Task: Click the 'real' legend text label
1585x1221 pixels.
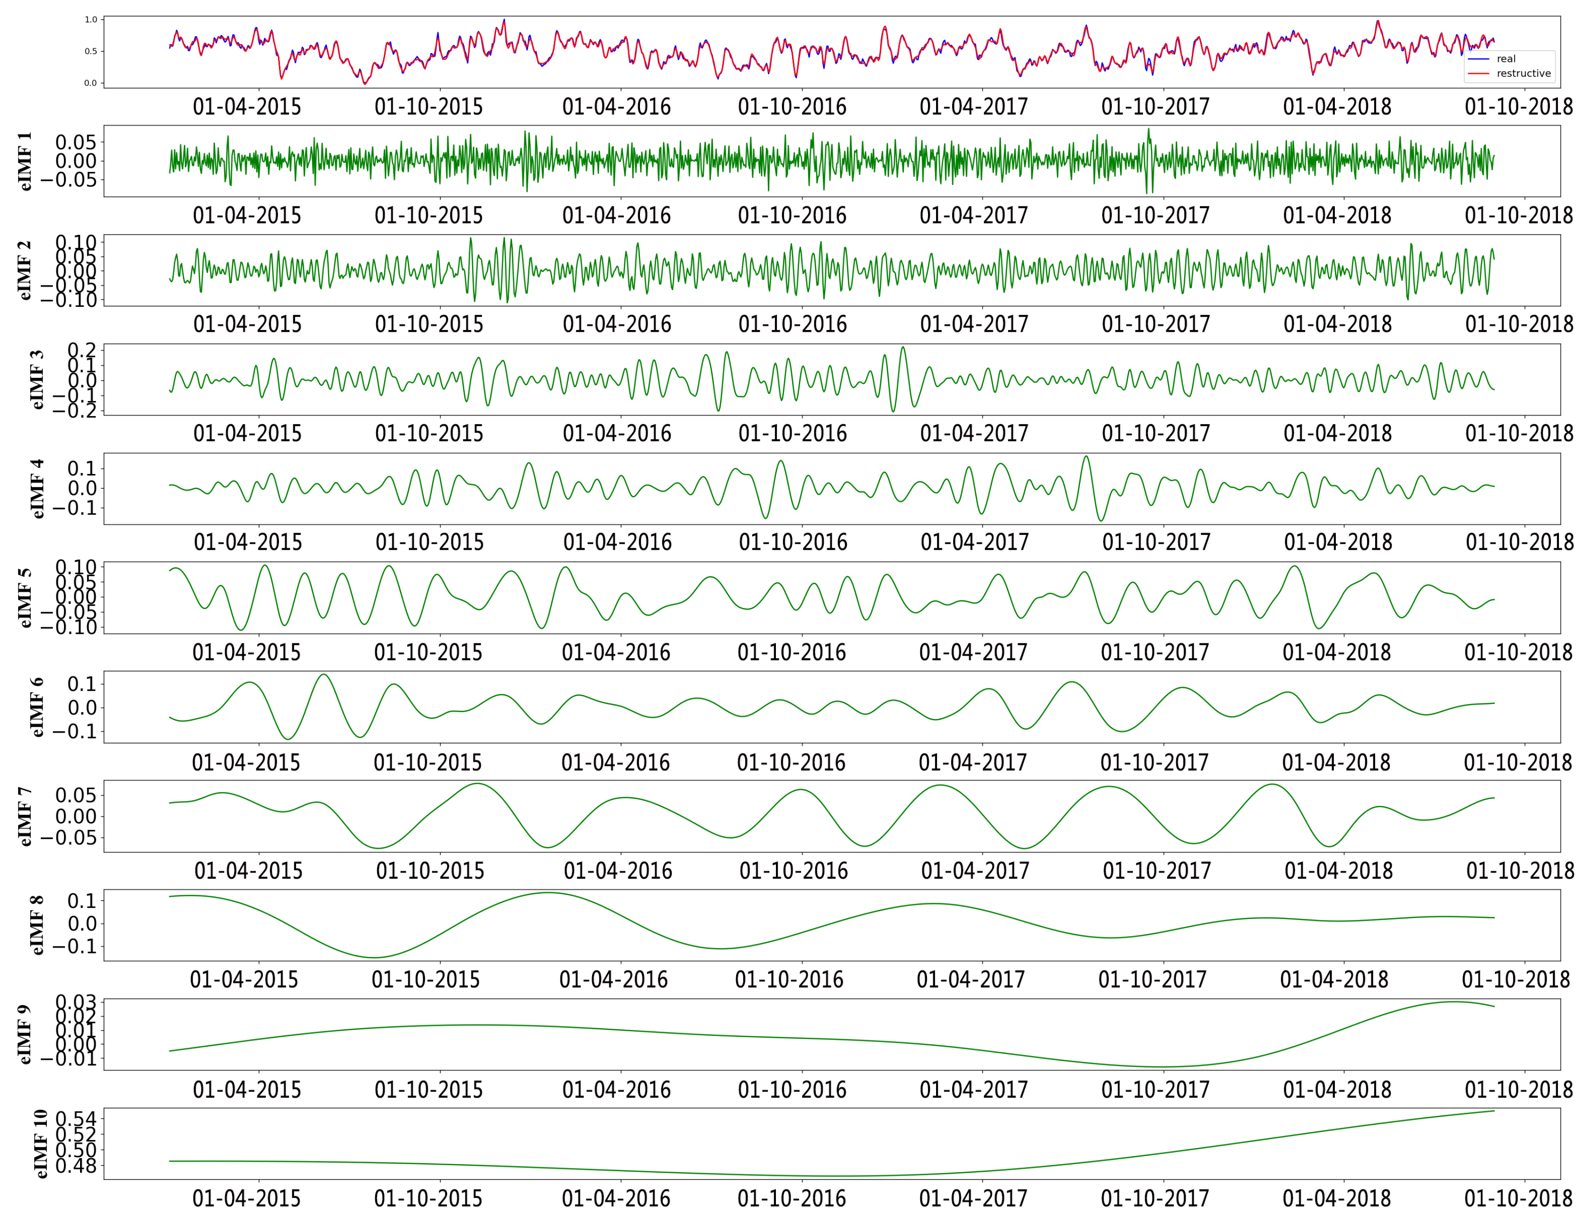Action: point(1506,59)
